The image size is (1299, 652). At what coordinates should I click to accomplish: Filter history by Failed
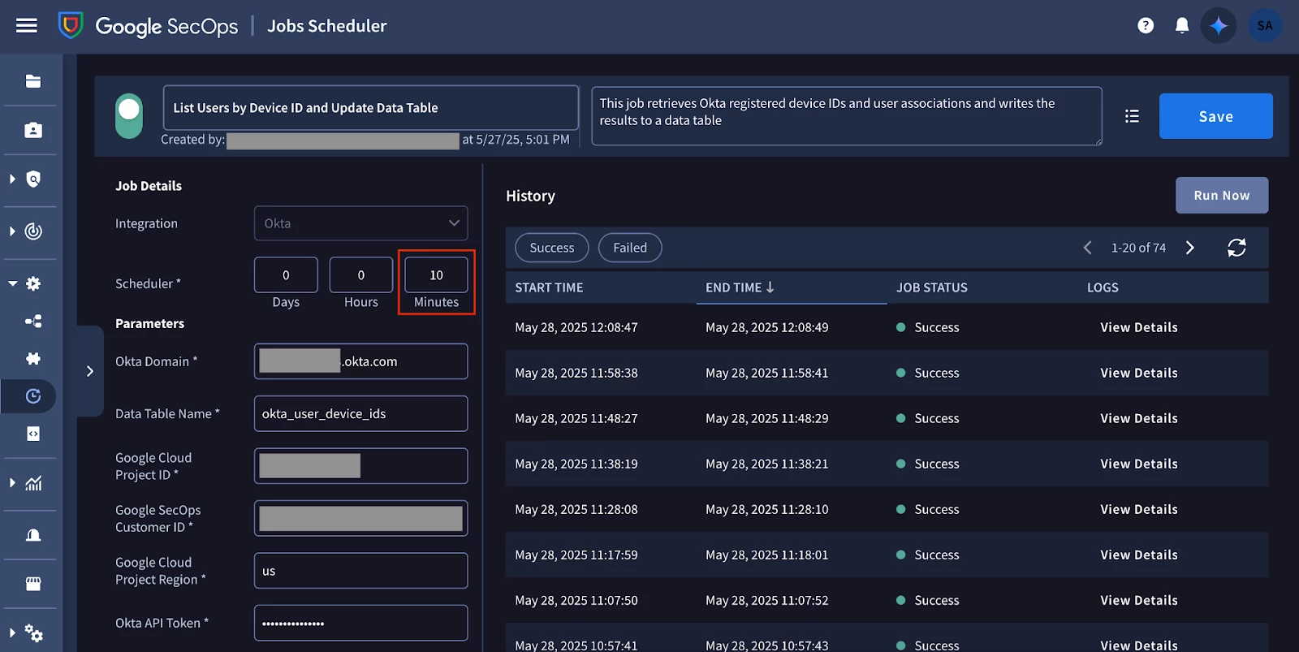[x=630, y=248]
